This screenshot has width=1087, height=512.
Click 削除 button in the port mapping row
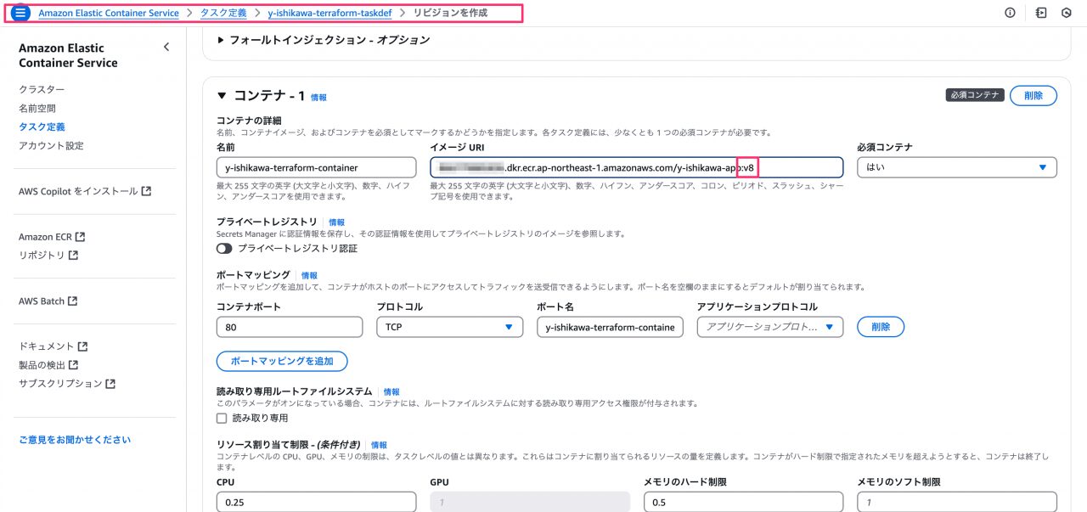click(x=881, y=327)
